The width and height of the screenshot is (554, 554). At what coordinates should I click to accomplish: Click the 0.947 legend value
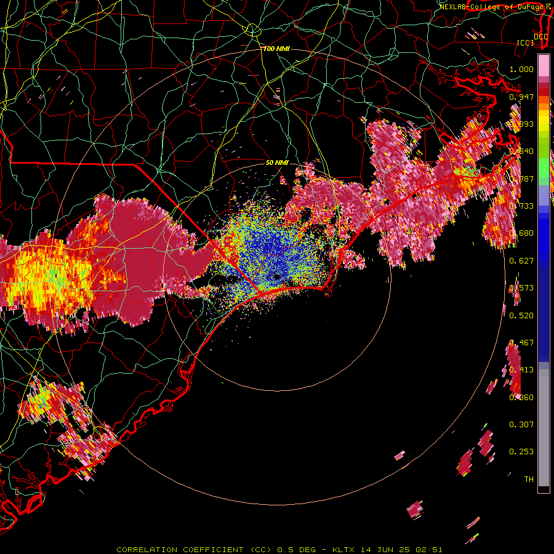click(521, 97)
